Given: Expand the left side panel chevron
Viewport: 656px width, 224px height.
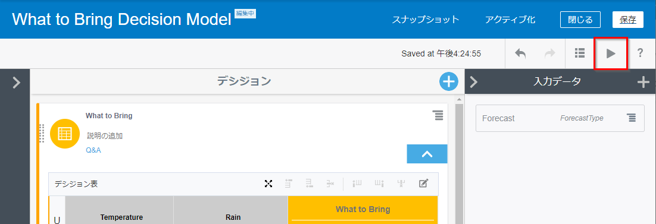Looking at the screenshot, I should (16, 83).
